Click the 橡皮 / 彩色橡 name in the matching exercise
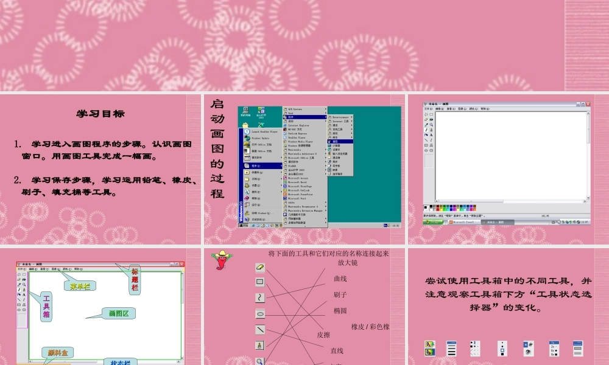Screen dimensions: 609x365 pyautogui.click(x=370, y=327)
